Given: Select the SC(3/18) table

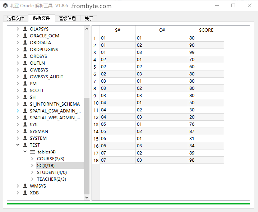Looking at the screenshot, I should [46, 165].
